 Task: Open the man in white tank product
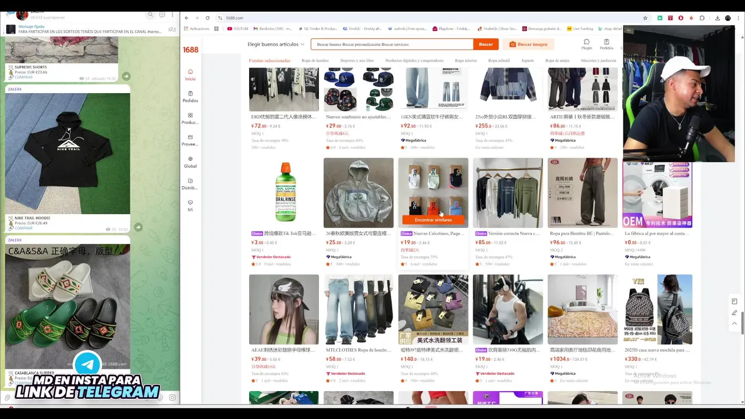tap(508, 310)
